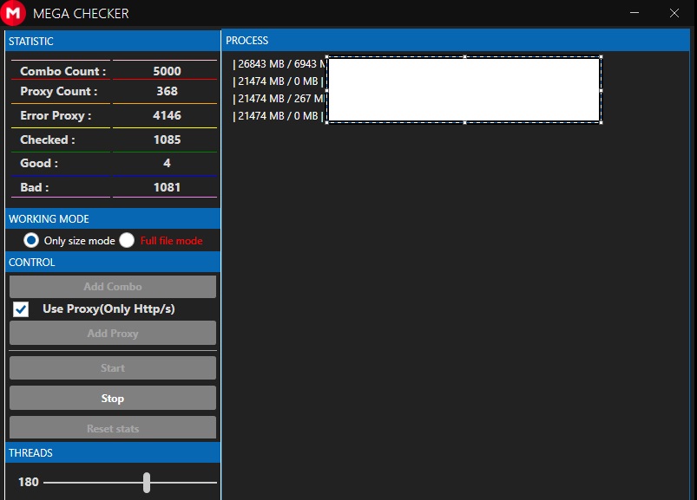Viewport: 697px width, 500px height.
Task: Toggle the Use Proxy(Only Http/s) checkbox
Action: point(21,309)
